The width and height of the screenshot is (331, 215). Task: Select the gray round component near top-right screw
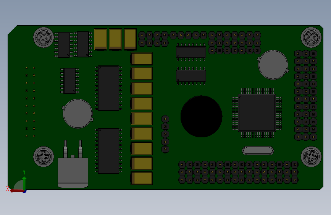point(273,65)
